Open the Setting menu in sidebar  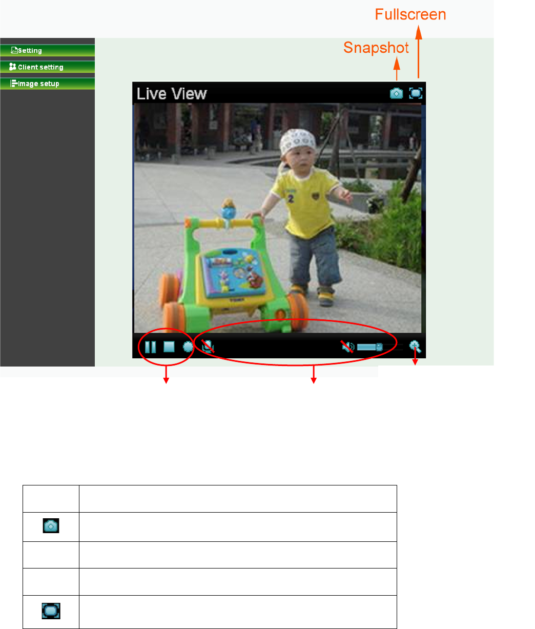(x=47, y=50)
